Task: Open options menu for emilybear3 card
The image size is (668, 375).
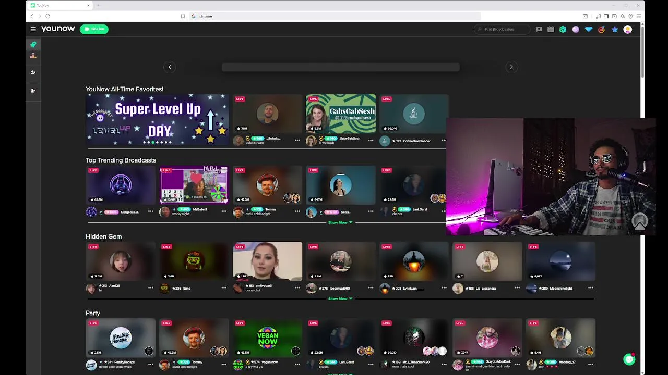Action: coord(297,287)
